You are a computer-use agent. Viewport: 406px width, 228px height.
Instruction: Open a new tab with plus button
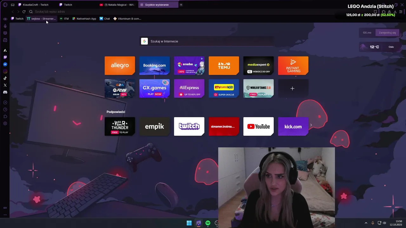point(181,5)
